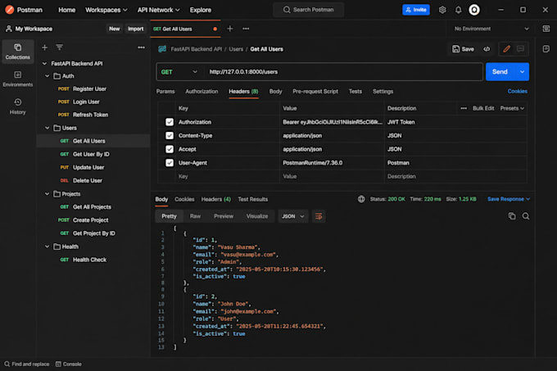
Task: Collapse the Auth folder
Action: (47, 76)
